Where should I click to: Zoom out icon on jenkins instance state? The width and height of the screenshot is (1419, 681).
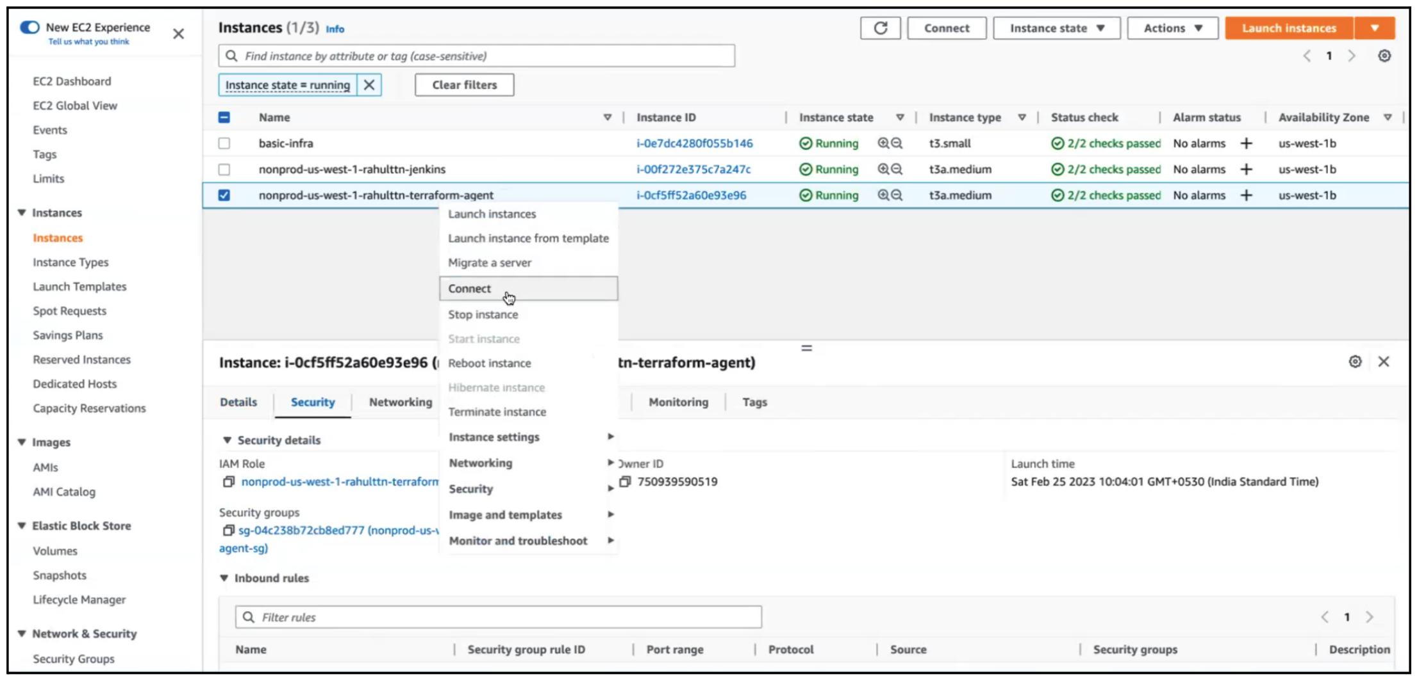click(x=897, y=169)
